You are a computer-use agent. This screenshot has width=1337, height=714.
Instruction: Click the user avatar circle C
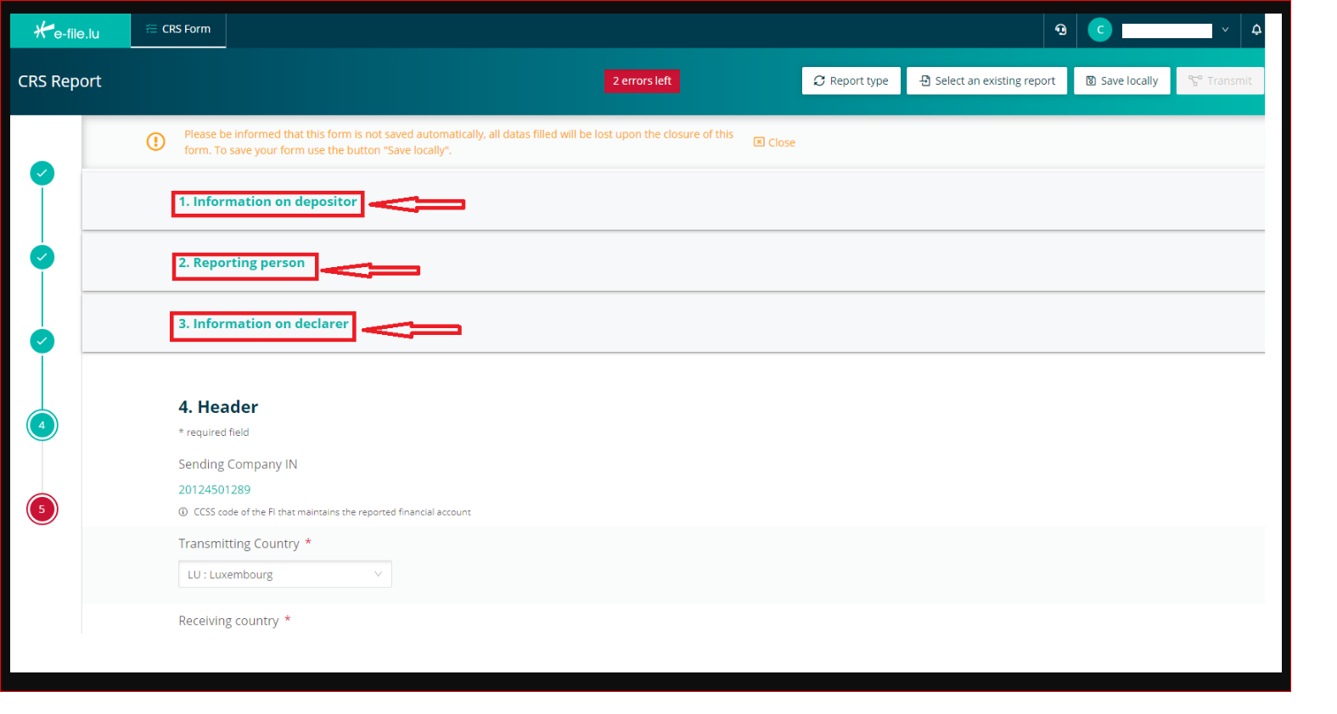click(x=1099, y=30)
